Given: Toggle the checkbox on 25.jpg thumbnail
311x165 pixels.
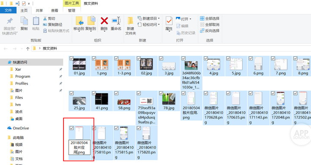Looking at the screenshot, I should coord(72,93).
